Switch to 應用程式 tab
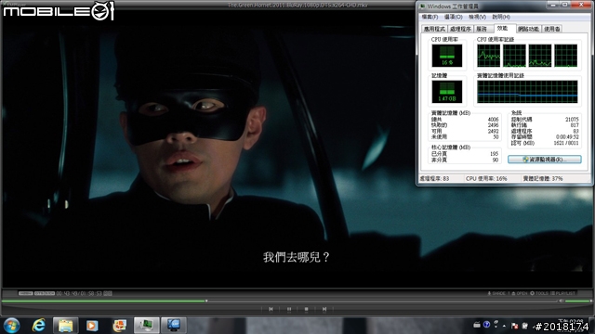 (x=434, y=29)
